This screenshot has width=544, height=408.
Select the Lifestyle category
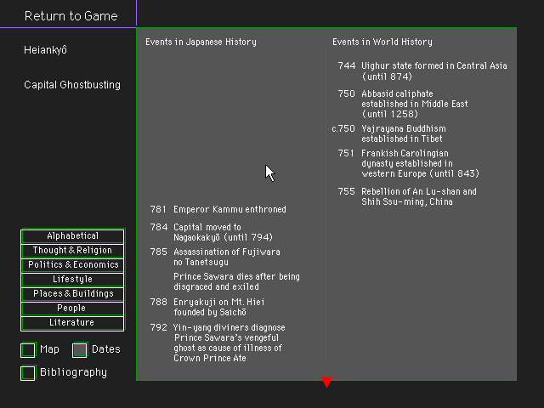72,280
